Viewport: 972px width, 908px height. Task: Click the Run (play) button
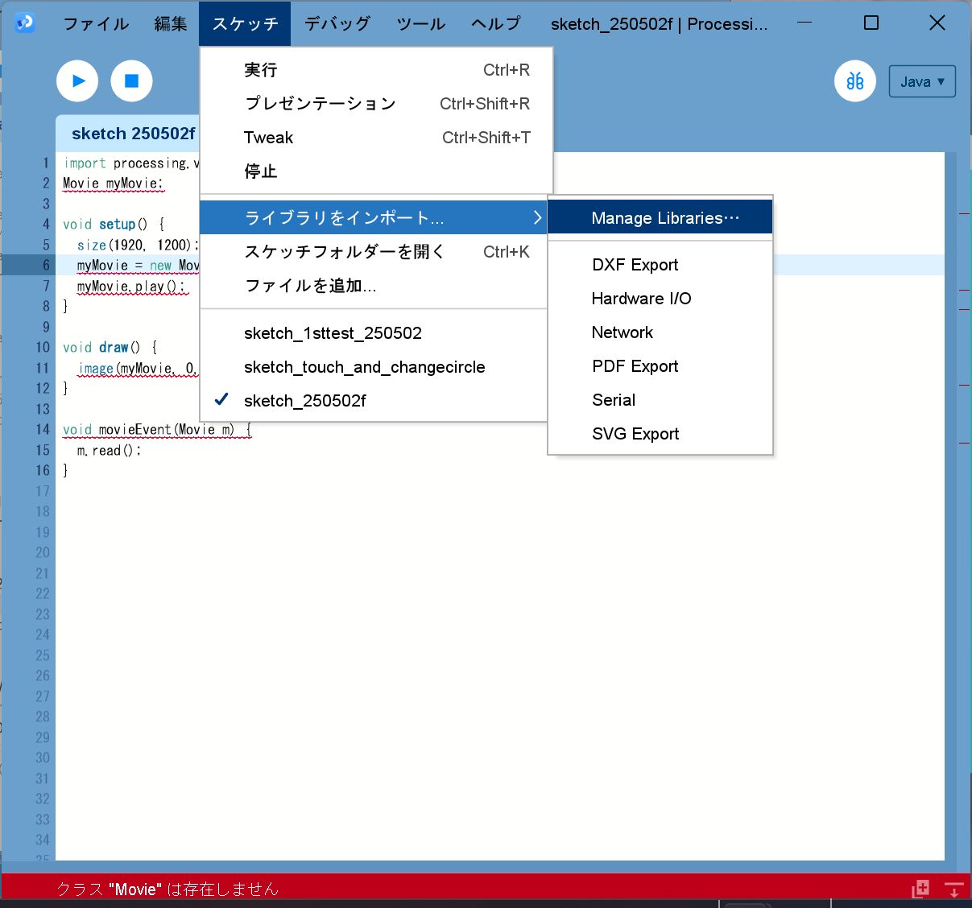tap(77, 80)
